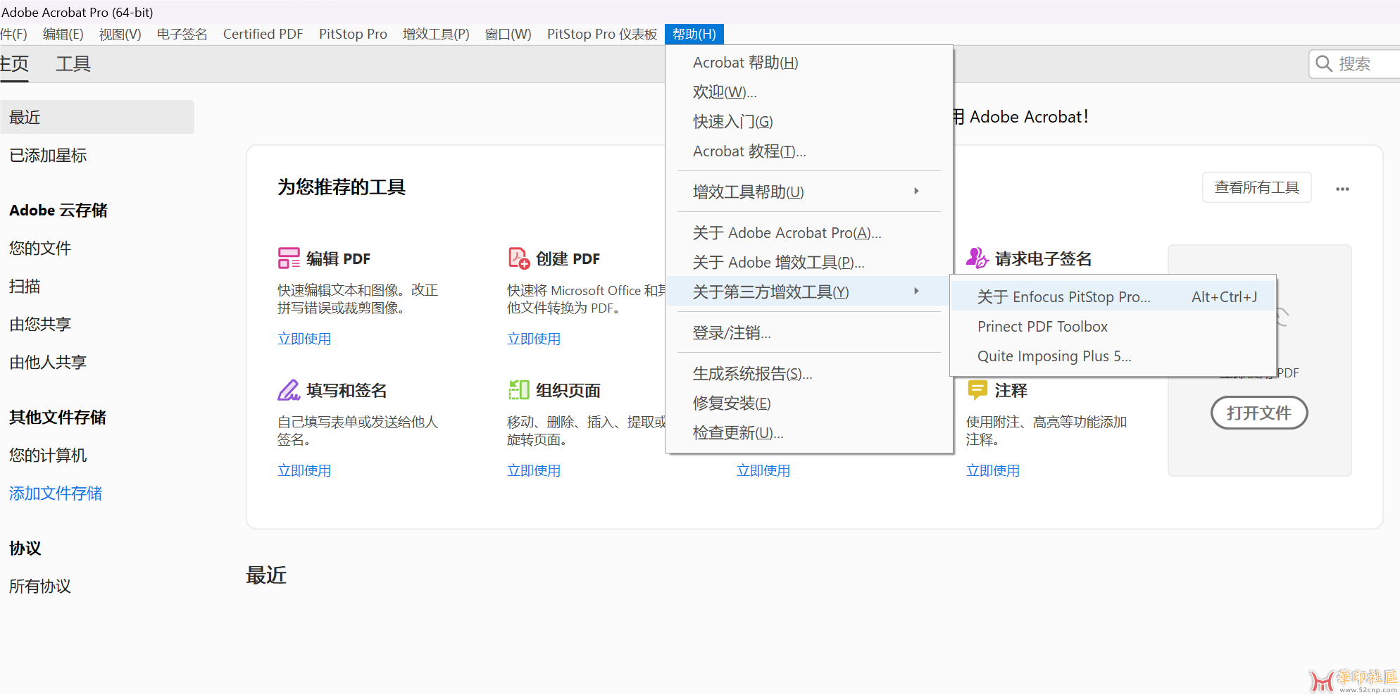Open 扫描 in sidebar
The height and width of the screenshot is (695, 1400).
pyautogui.click(x=25, y=287)
